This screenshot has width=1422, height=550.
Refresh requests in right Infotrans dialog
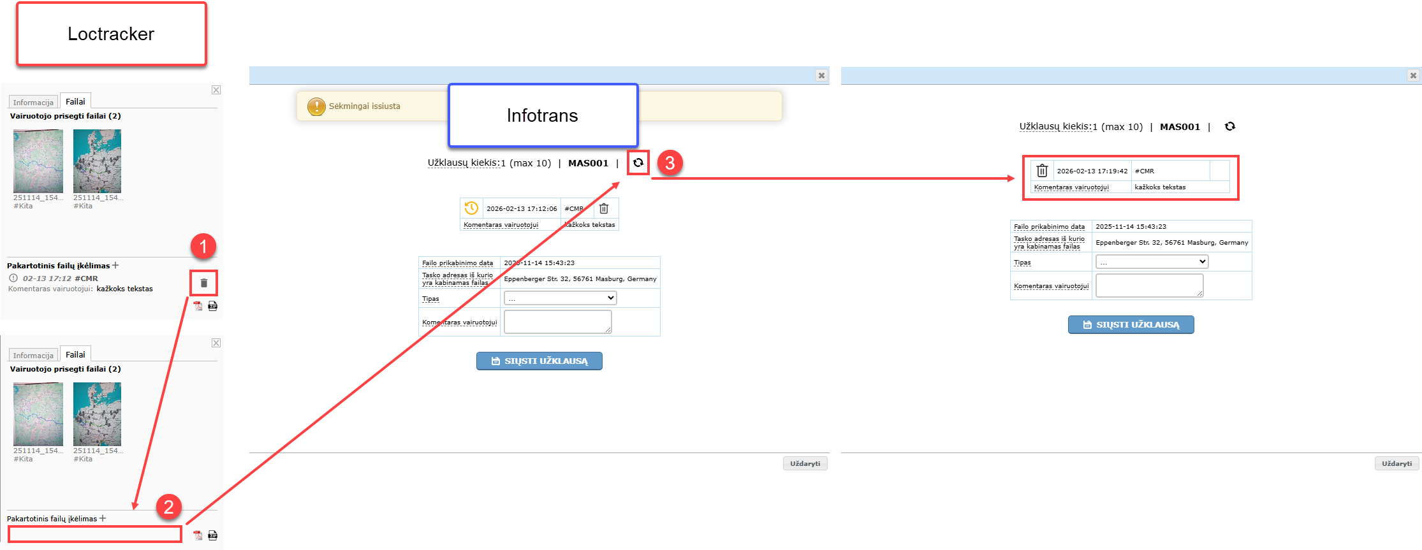point(1230,126)
